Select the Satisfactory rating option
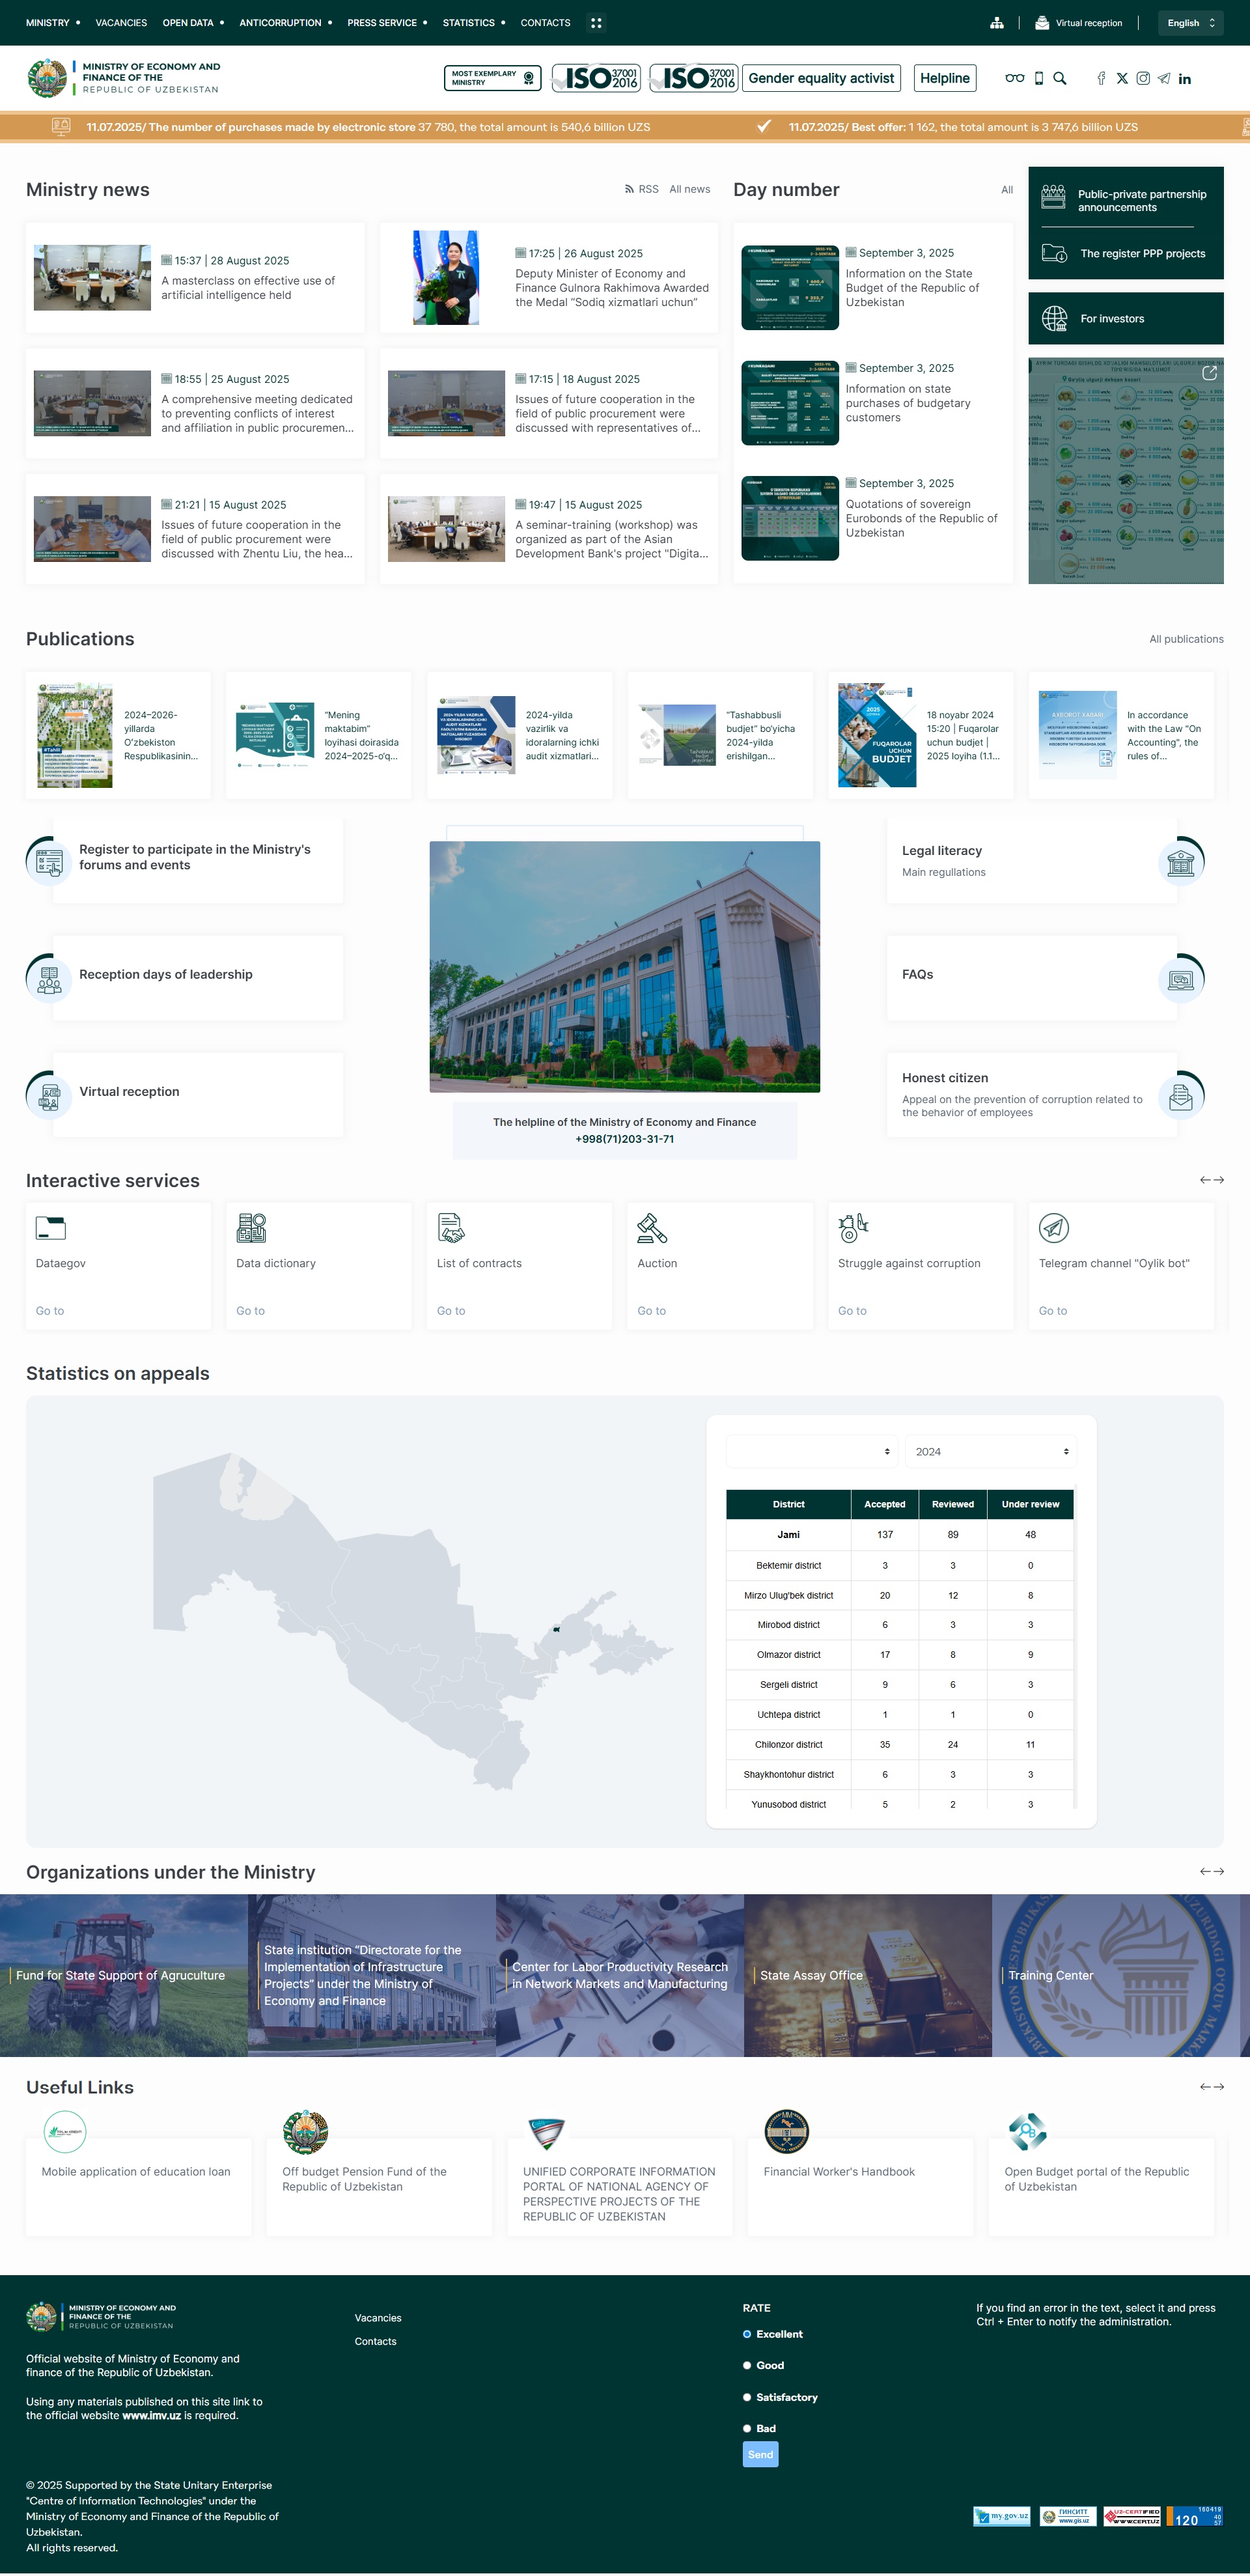The height and width of the screenshot is (2576, 1250). coord(747,2397)
